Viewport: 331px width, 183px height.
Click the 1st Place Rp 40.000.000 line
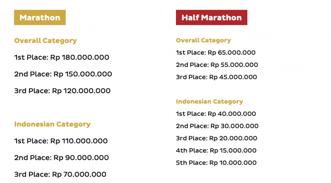(x=216, y=114)
